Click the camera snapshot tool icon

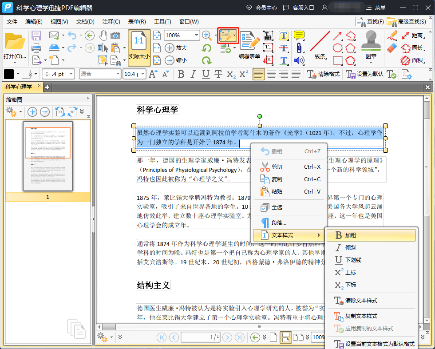(x=115, y=36)
